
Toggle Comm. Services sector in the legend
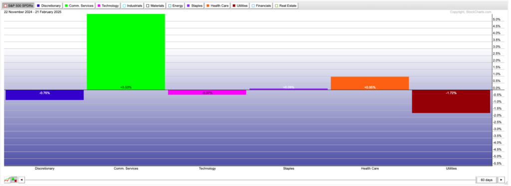(x=79, y=5)
